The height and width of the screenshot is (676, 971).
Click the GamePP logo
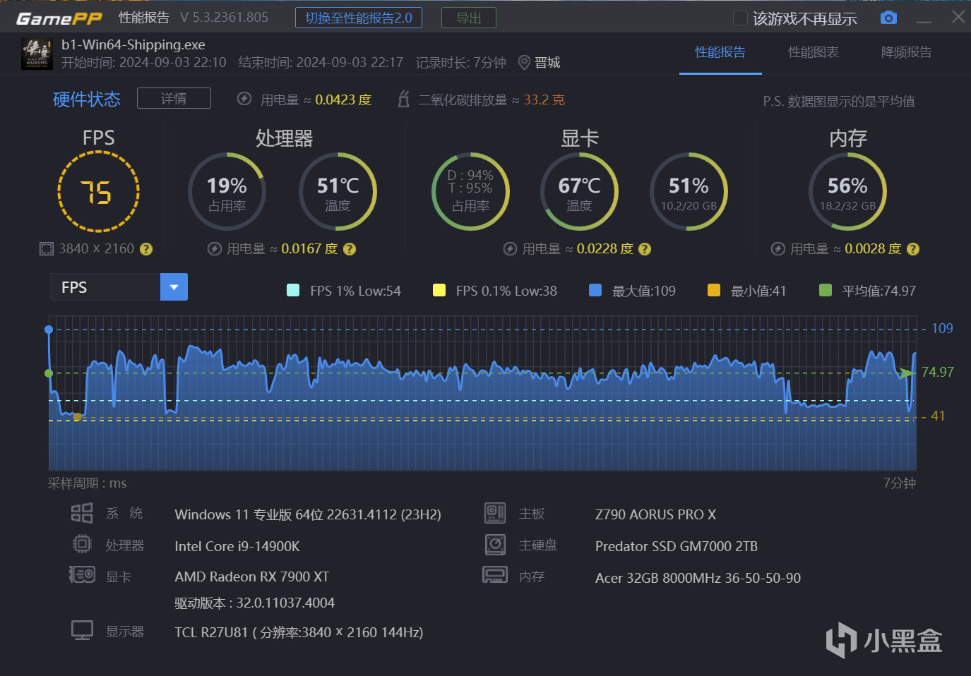tap(59, 18)
